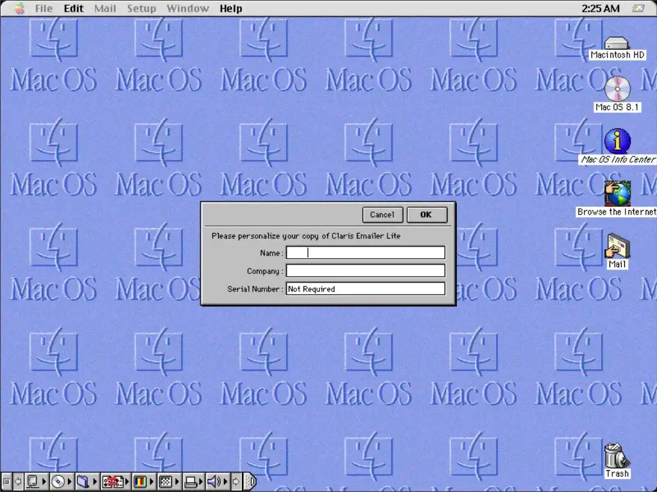The image size is (657, 492).
Task: Click the Control Strip left scroll arrow
Action: [18, 482]
